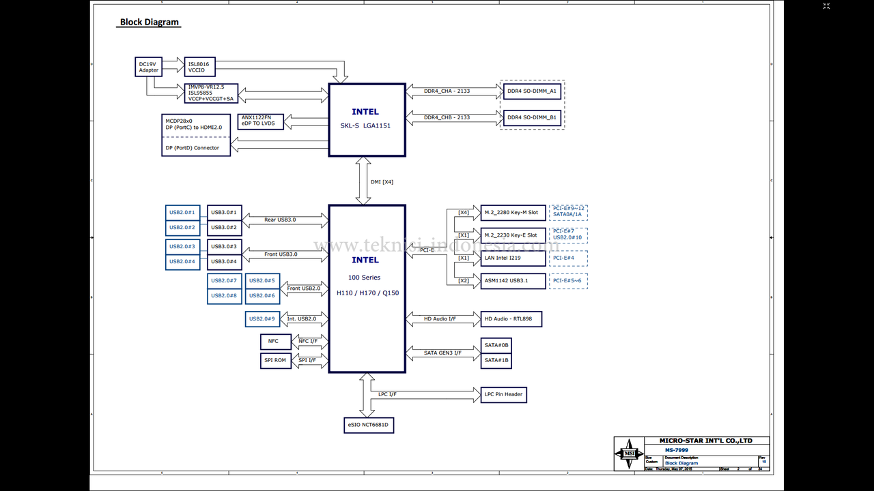Click the 'DDR4_CHA - 2133' label

(x=447, y=91)
